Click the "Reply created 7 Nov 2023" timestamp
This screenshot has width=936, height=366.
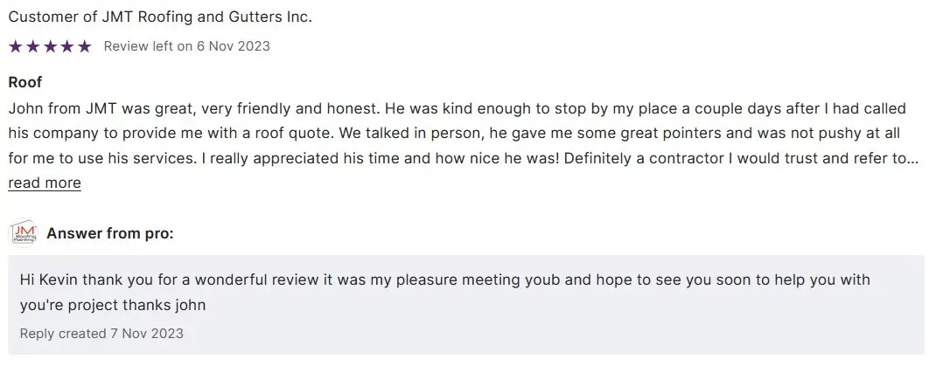click(x=101, y=333)
